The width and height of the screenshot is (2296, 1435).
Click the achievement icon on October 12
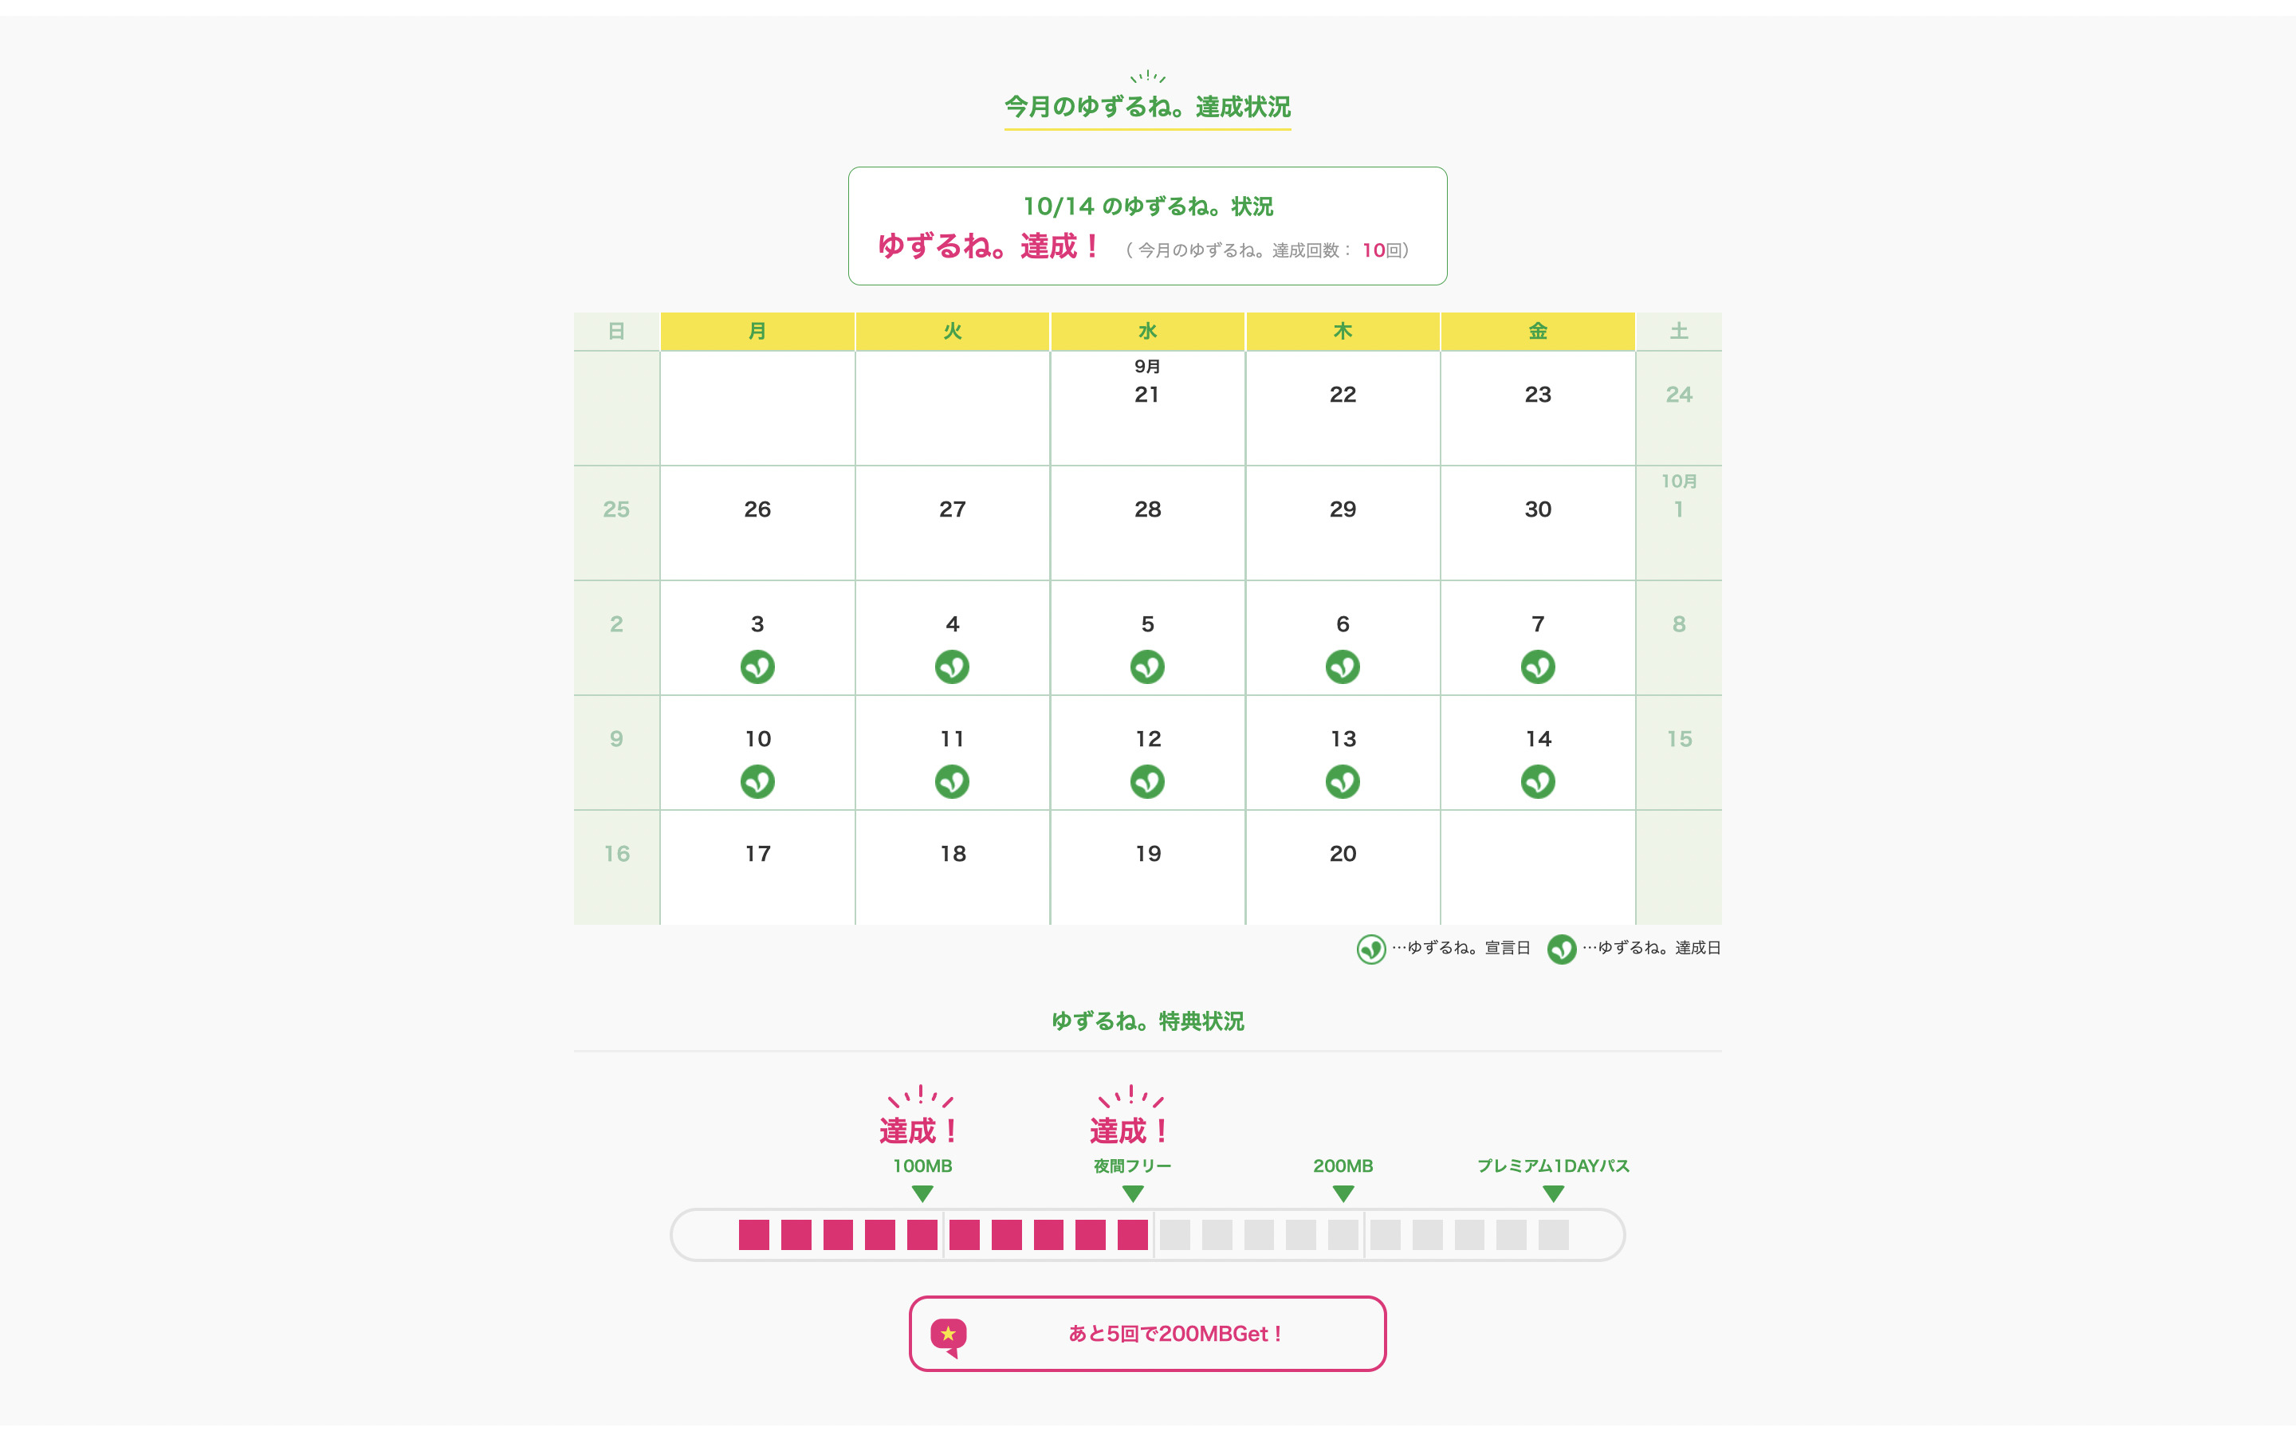pos(1147,781)
